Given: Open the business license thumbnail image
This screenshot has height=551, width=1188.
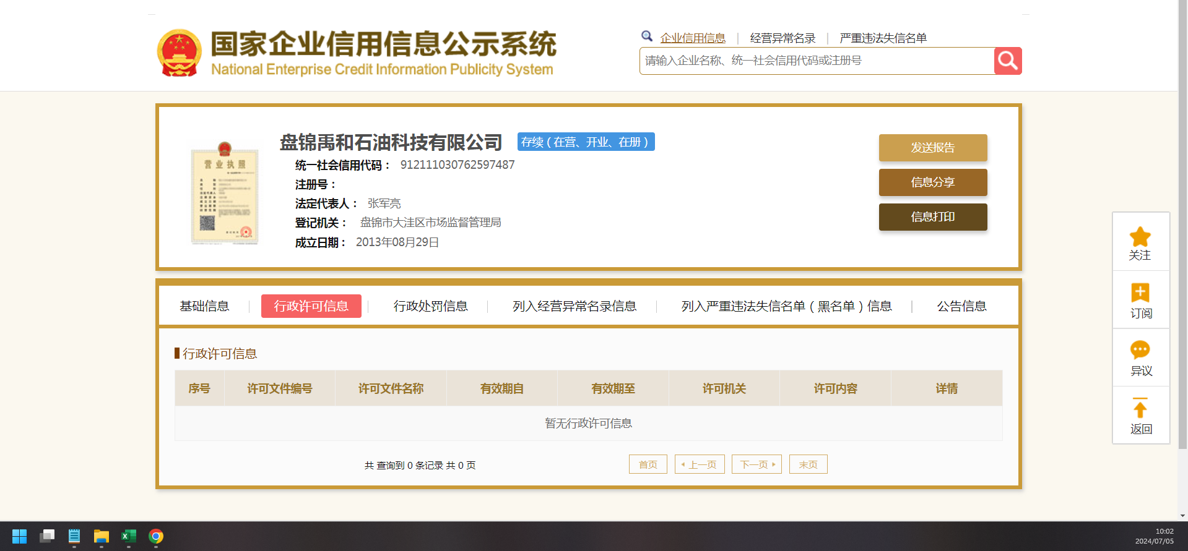Looking at the screenshot, I should pyautogui.click(x=224, y=193).
